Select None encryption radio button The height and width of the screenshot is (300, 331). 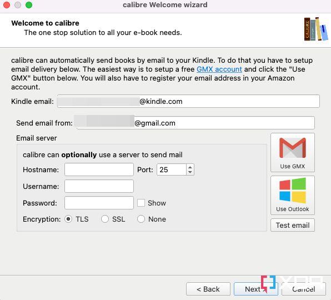click(x=141, y=219)
